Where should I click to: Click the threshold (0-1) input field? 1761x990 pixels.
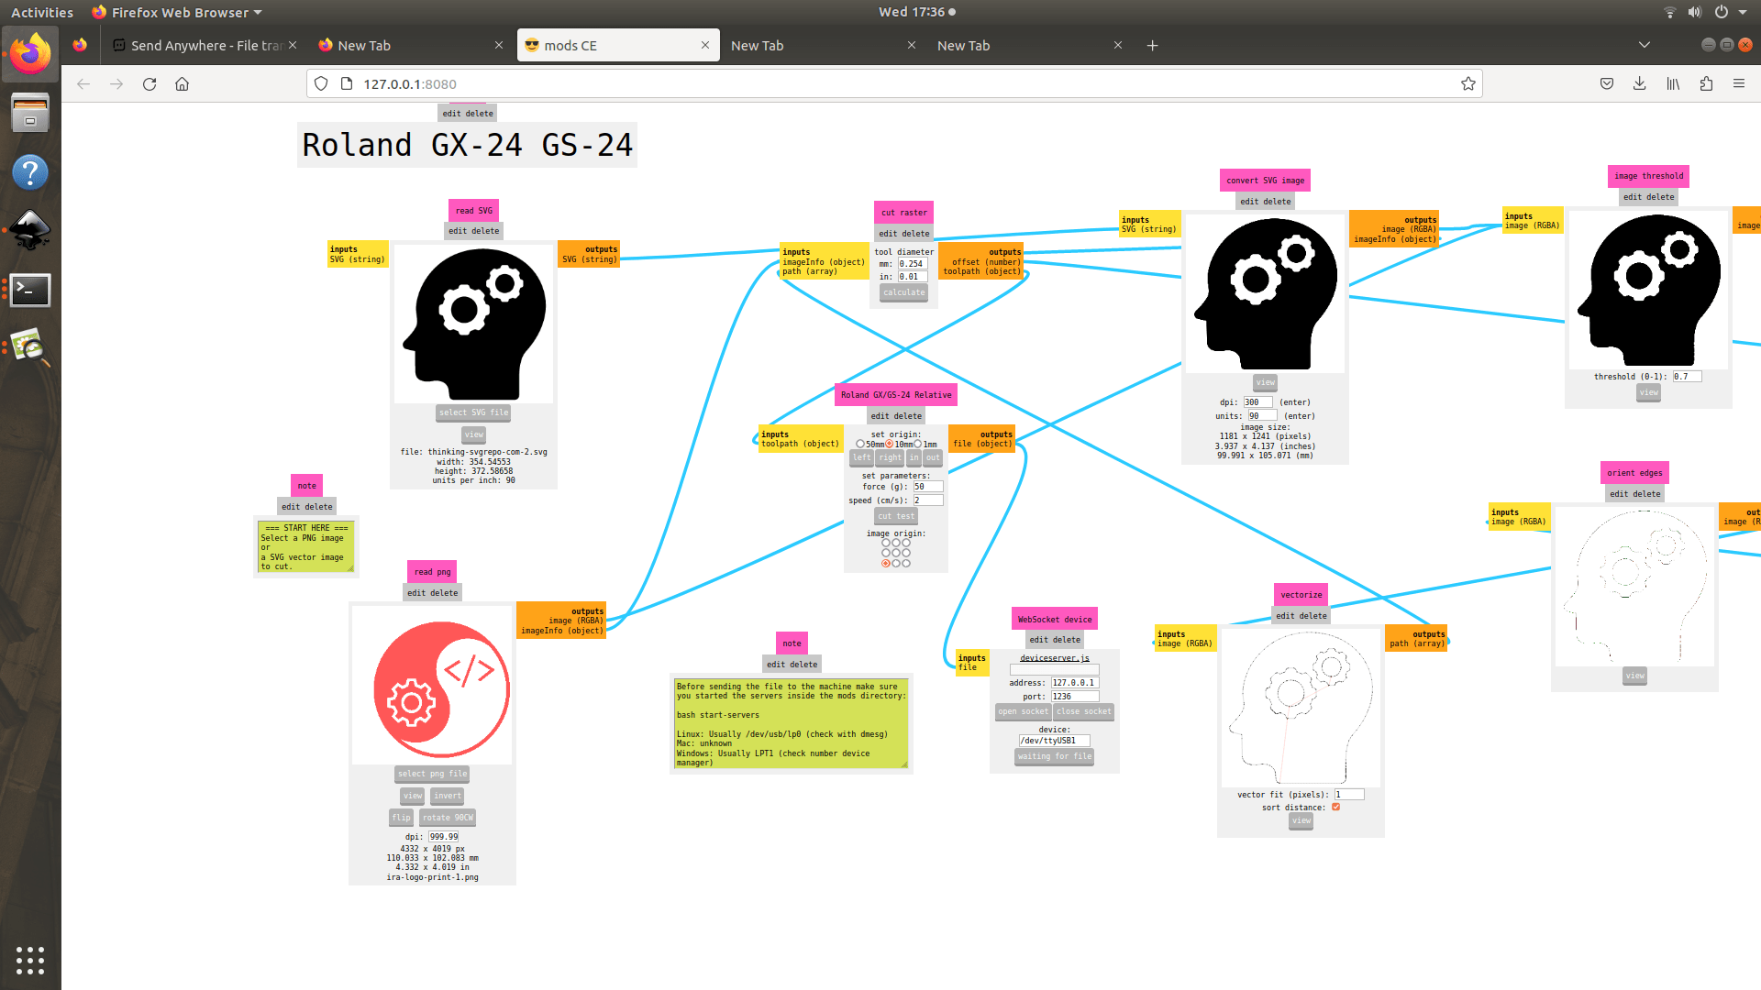click(1687, 377)
